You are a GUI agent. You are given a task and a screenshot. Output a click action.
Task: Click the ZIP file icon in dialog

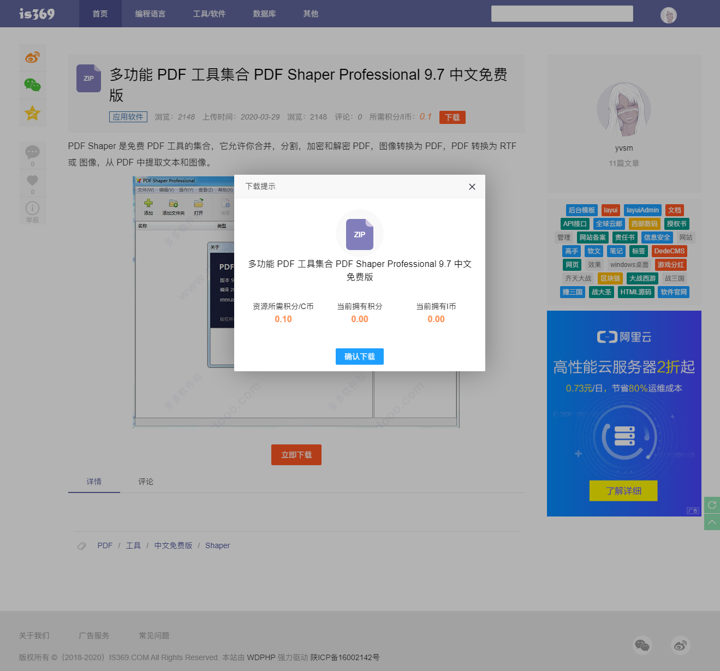point(360,234)
